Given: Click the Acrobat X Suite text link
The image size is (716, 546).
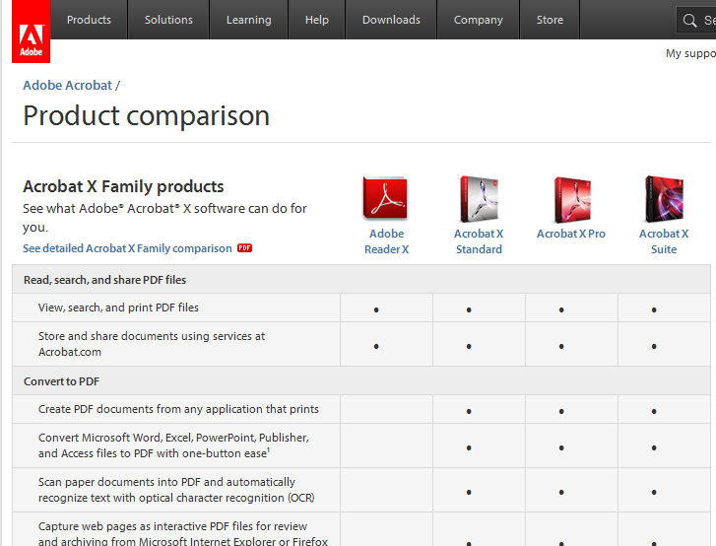Looking at the screenshot, I should pyautogui.click(x=664, y=241).
